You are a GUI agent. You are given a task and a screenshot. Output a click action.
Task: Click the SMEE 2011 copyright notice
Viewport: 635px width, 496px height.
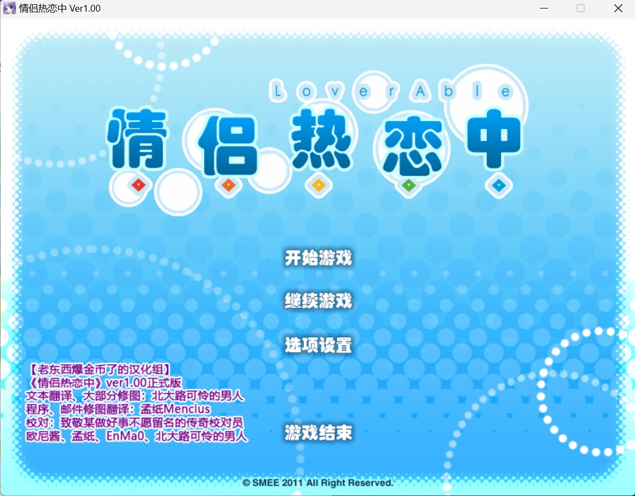pyautogui.click(x=317, y=483)
